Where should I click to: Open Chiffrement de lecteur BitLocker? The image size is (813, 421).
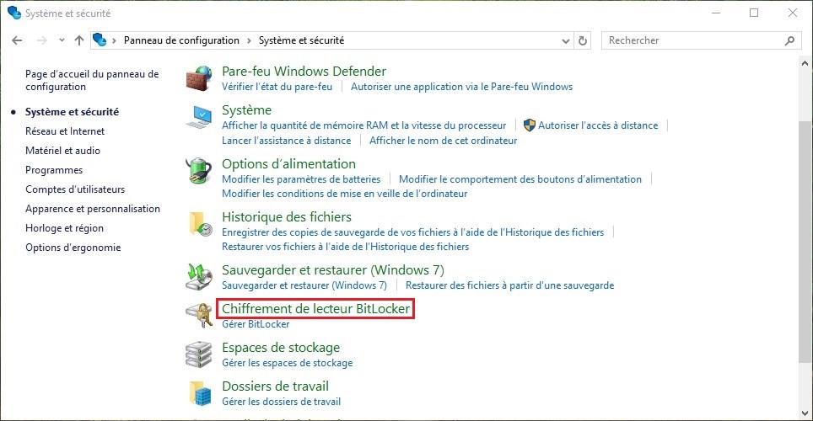315,309
